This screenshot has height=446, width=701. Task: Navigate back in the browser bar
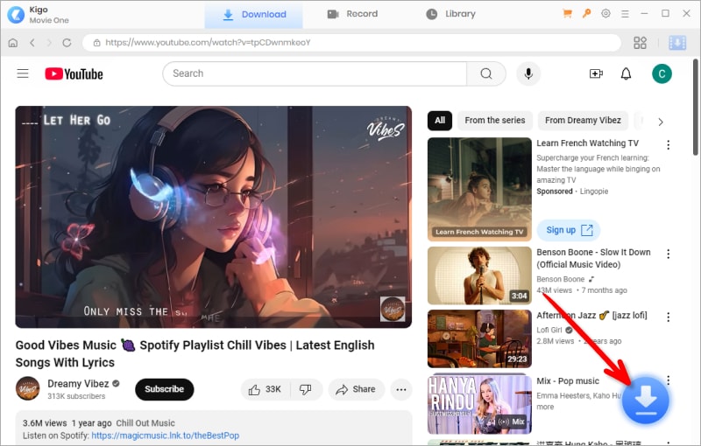[x=32, y=43]
